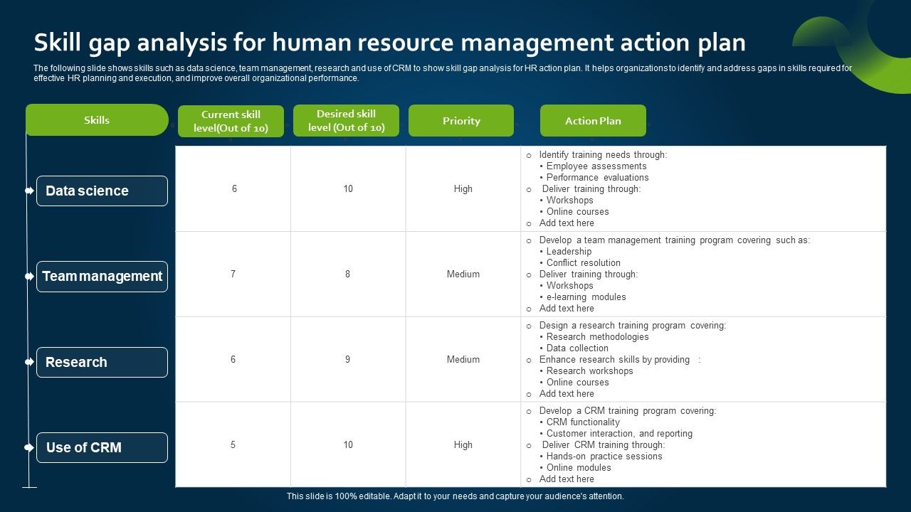The width and height of the screenshot is (911, 512).
Task: Select the Priority column header
Action: click(x=461, y=121)
